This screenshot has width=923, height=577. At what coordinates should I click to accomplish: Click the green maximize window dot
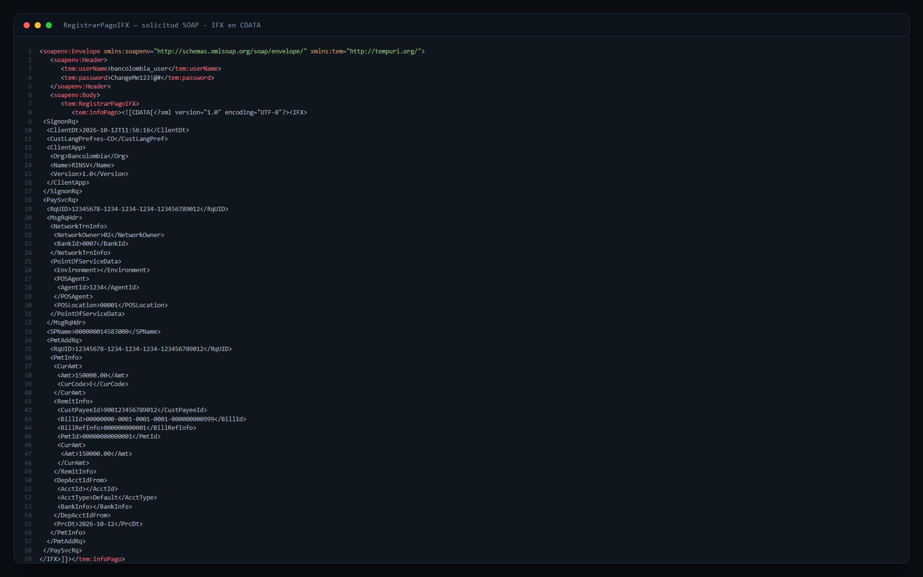point(49,25)
